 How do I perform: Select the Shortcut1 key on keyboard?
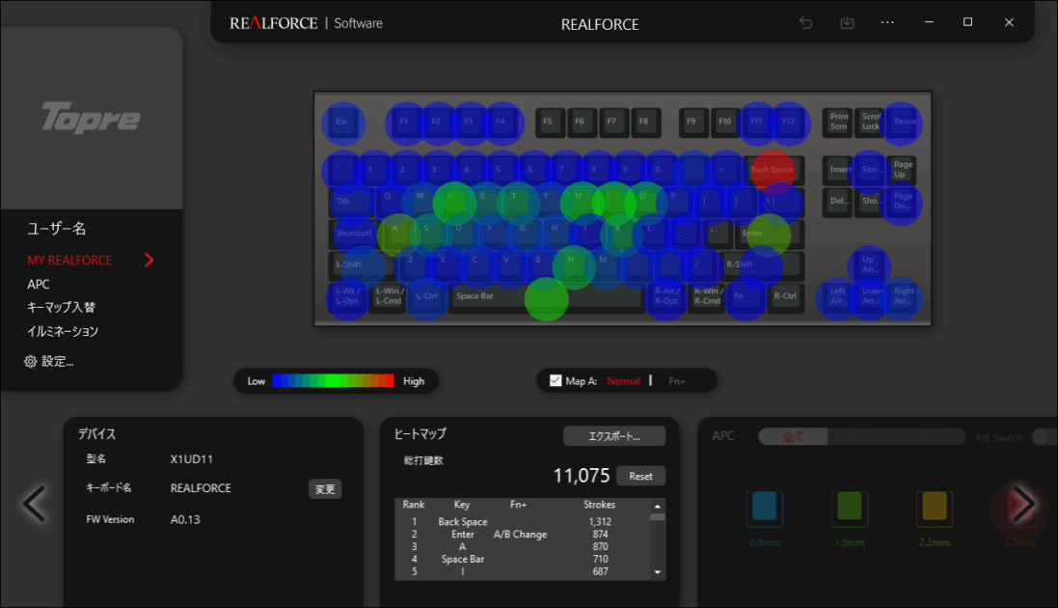click(354, 234)
